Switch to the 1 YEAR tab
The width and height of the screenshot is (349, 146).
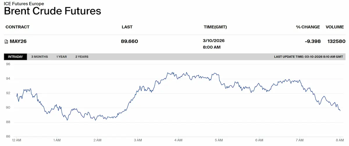[62, 57]
